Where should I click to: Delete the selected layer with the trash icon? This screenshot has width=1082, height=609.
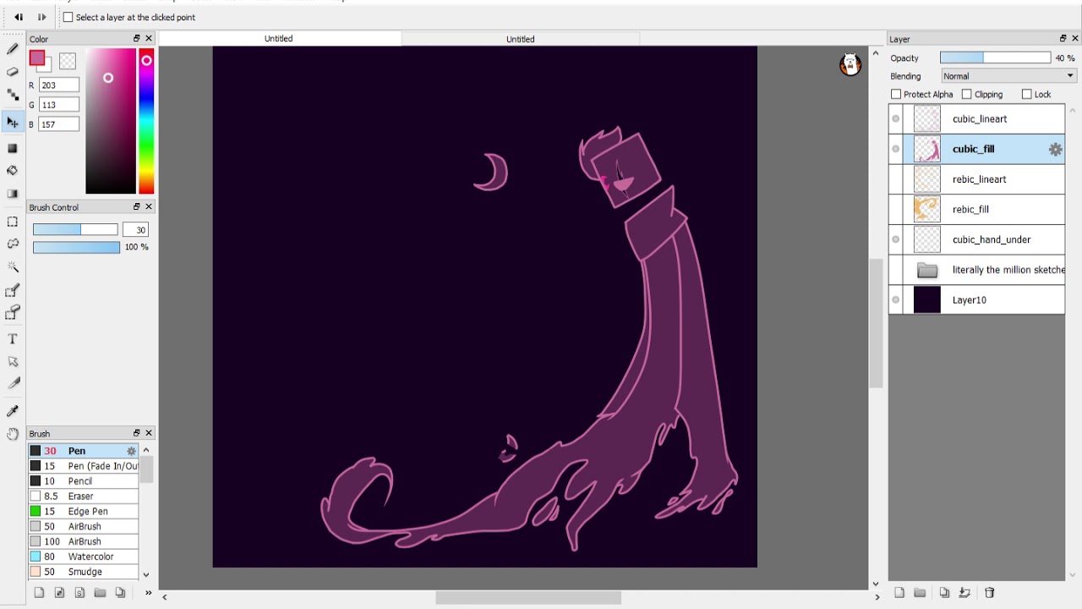point(990,593)
